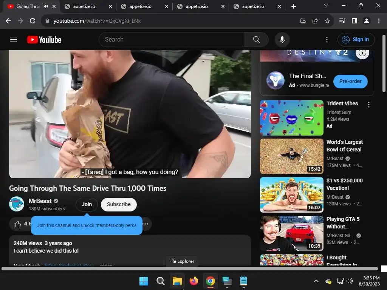Viewport: 387px width, 290px height.
Task: Open media controls icon in Chrome toolbar
Action: click(x=342, y=21)
